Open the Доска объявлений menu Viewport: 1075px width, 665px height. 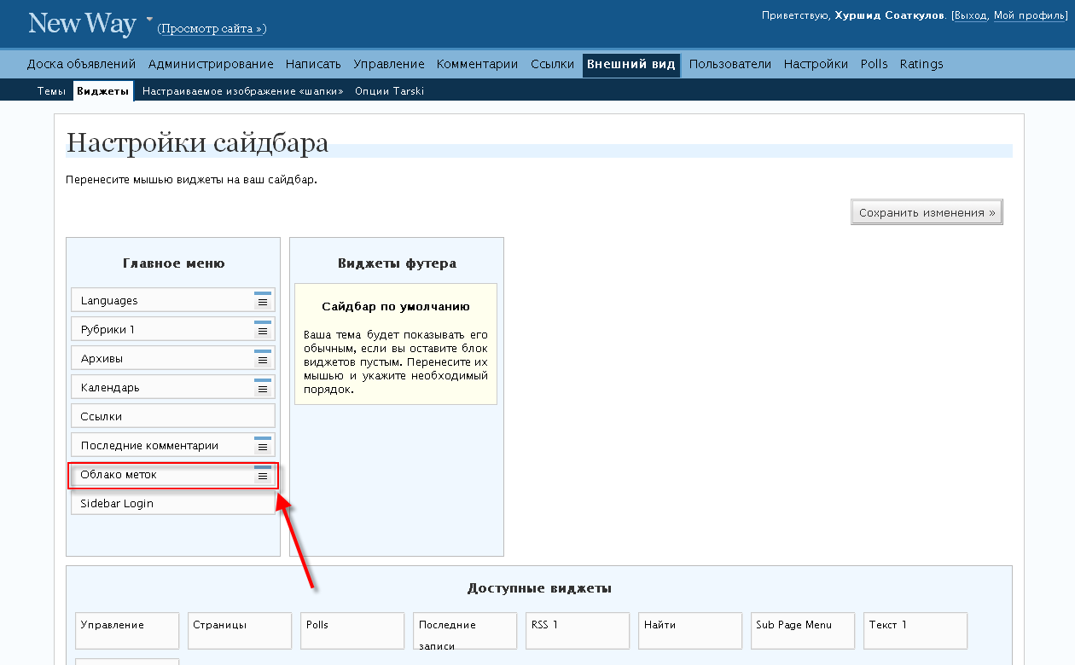pos(81,64)
